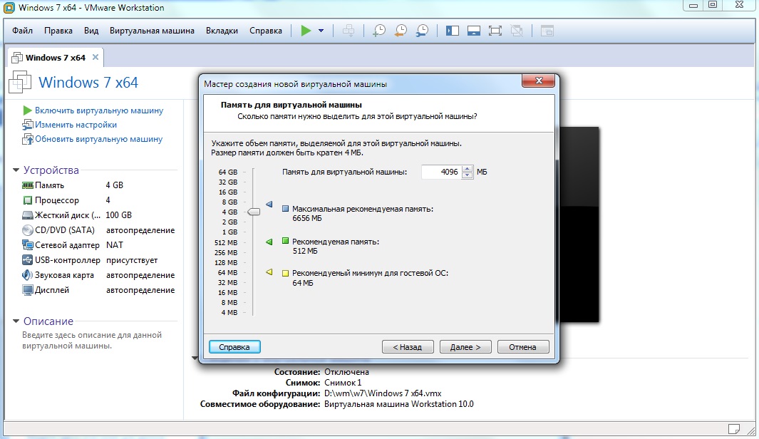Click the Память для виртуальной машины wizard heading
This screenshot has height=439, width=759.
point(291,105)
